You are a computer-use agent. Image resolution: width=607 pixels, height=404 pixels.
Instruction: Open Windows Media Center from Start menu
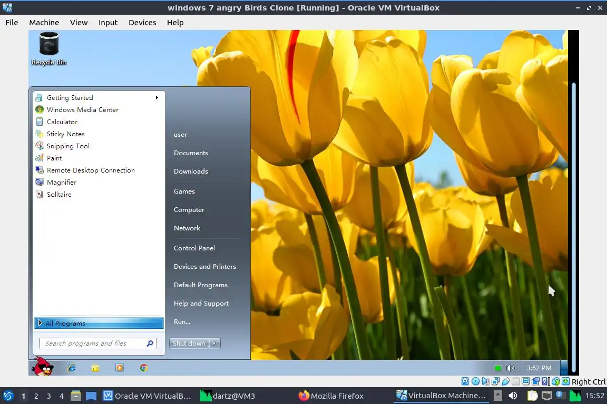point(99,110)
